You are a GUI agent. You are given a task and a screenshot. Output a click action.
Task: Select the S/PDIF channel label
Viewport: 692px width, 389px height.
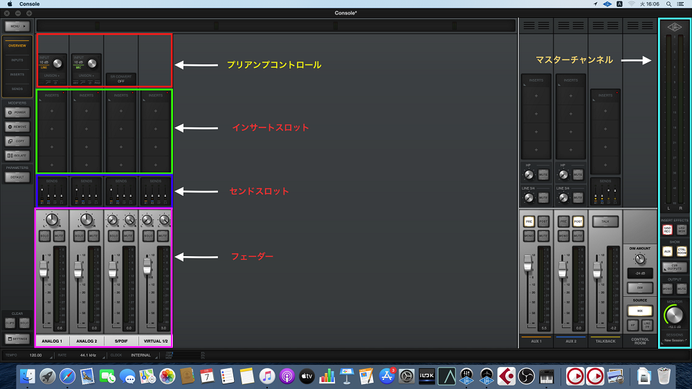(121, 341)
